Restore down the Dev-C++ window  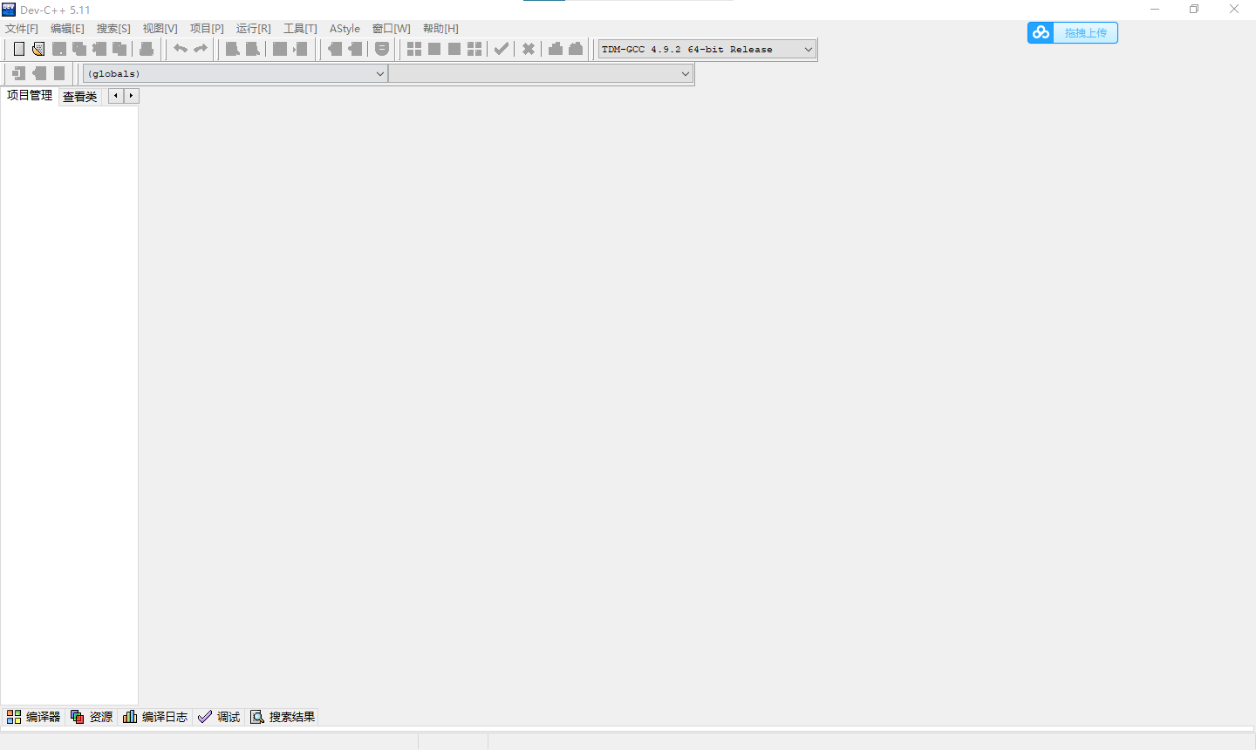coord(1194,10)
